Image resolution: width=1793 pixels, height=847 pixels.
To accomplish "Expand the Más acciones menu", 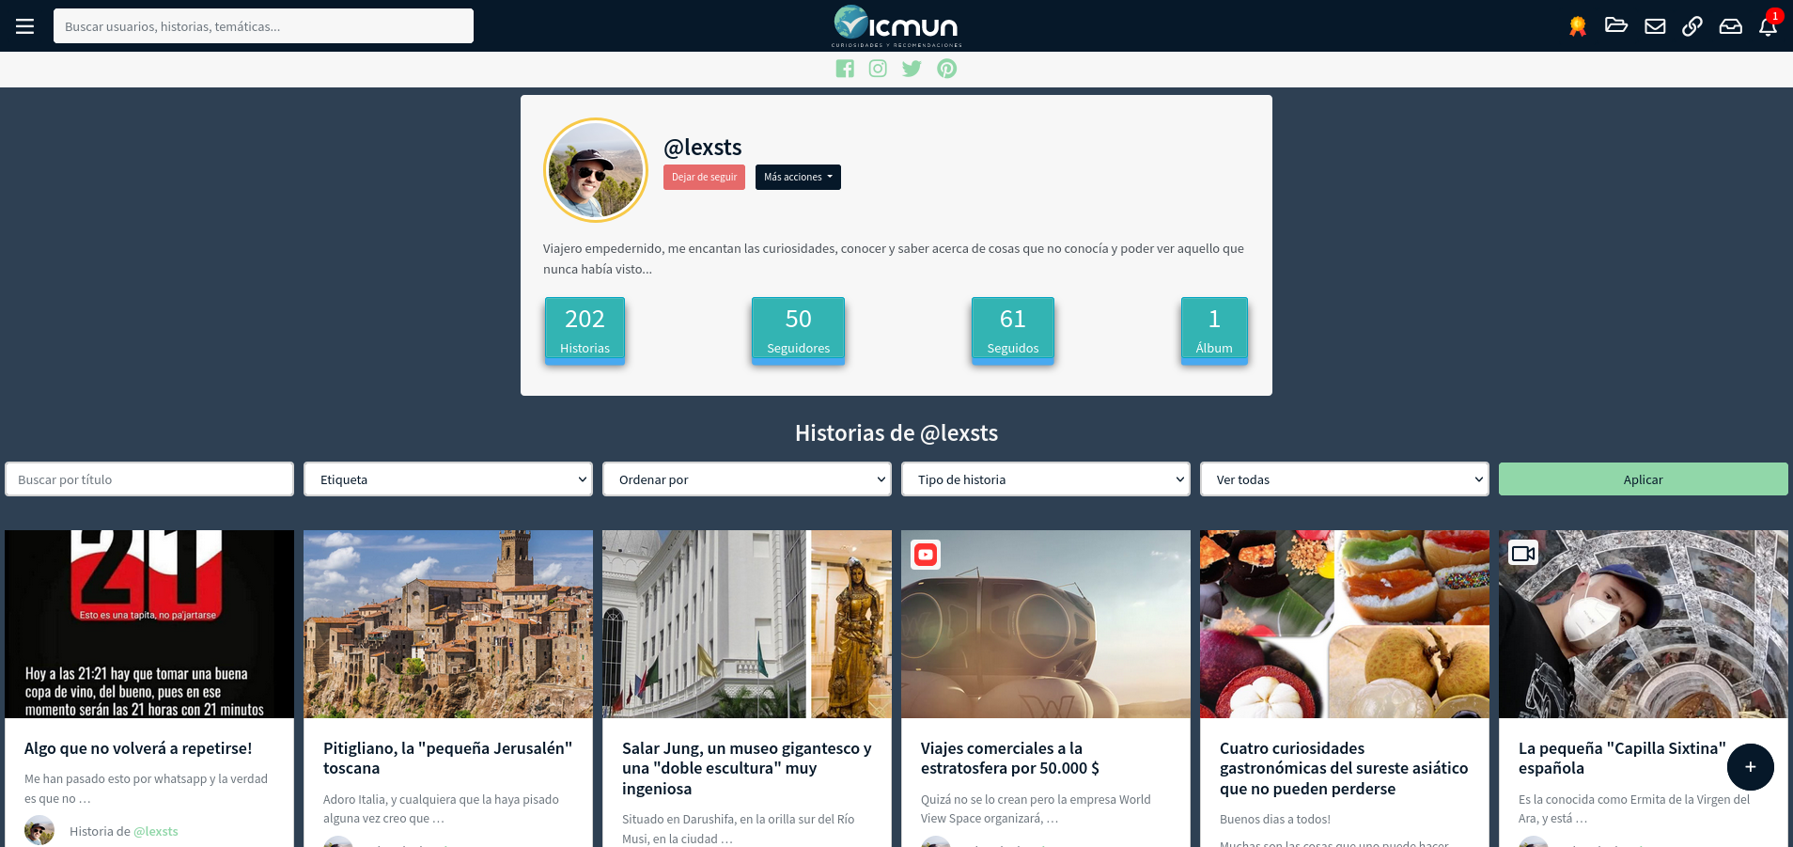I will [798, 178].
